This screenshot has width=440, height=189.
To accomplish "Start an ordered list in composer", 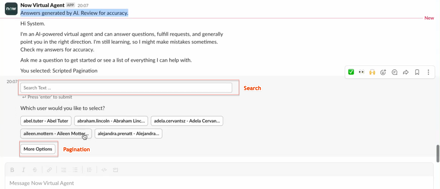I will [x=64, y=170].
